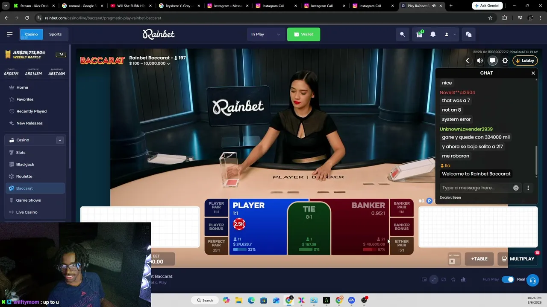547x307 pixels.
Task: Enable theater mode icon below the game
Action: (443, 279)
